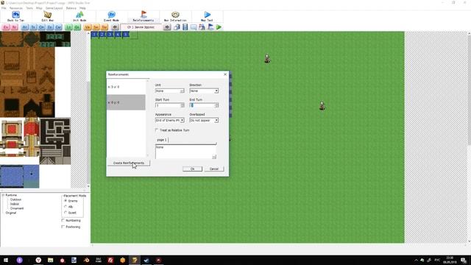Select the page 1 tab in dialog
Image resolution: width=471 pixels, height=265 pixels.
tap(162, 140)
